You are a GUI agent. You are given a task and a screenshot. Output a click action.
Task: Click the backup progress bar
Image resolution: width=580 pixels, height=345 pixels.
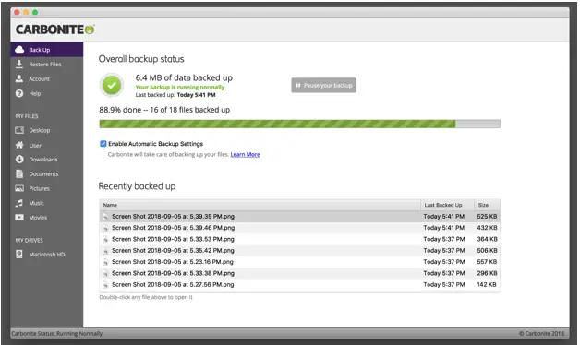click(299, 124)
